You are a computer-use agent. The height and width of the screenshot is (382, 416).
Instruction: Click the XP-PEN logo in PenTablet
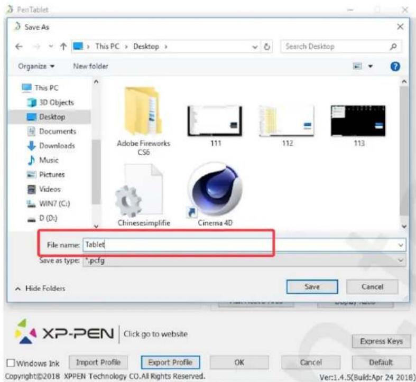[x=64, y=333]
